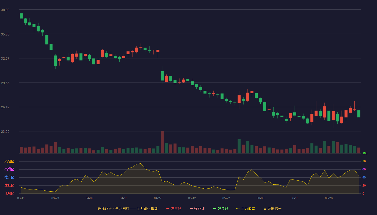Click the yellow dotted 主力成本 legend icon
Screen dimensions: 377x215
pos(238,209)
